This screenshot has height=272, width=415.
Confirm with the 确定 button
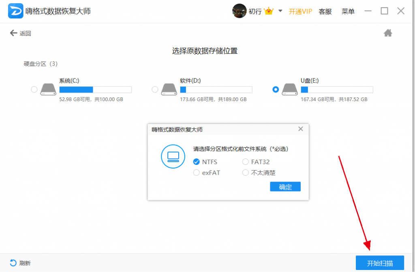[x=285, y=187]
